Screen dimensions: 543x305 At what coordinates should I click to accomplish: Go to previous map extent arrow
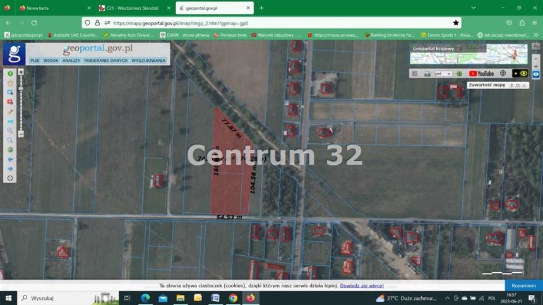(10, 159)
